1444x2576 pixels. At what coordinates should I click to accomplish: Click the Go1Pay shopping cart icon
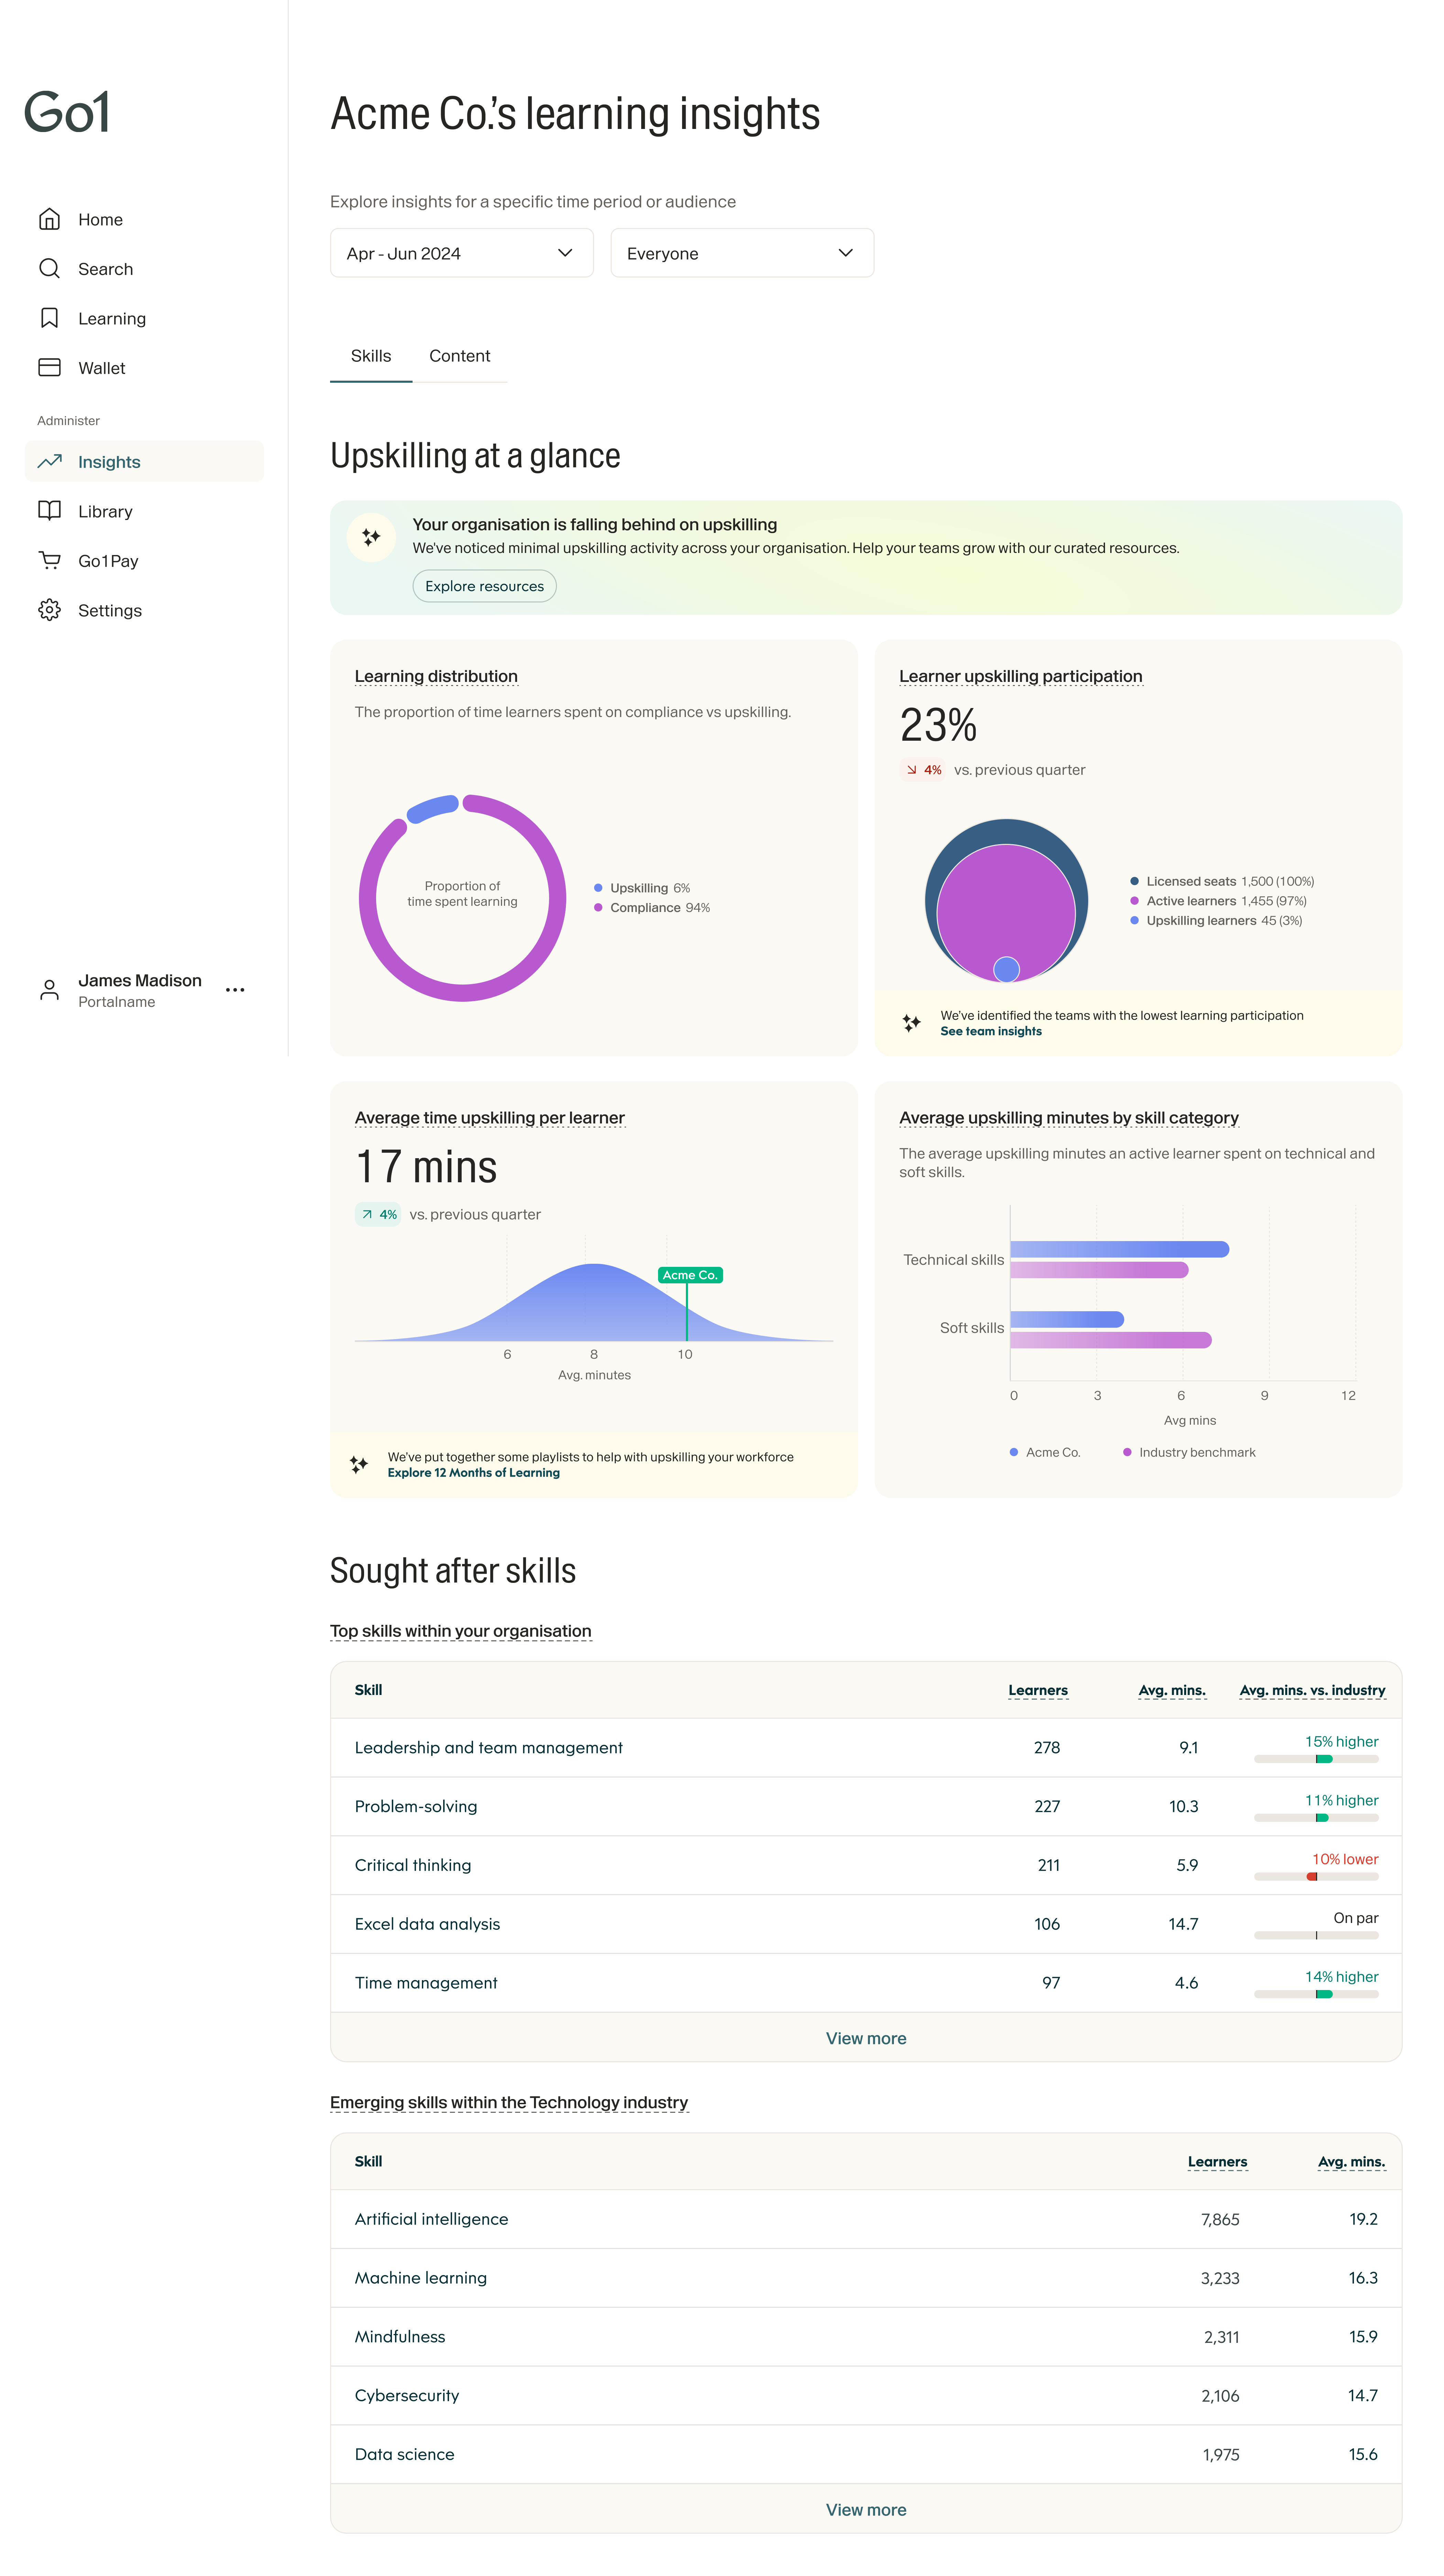click(49, 560)
